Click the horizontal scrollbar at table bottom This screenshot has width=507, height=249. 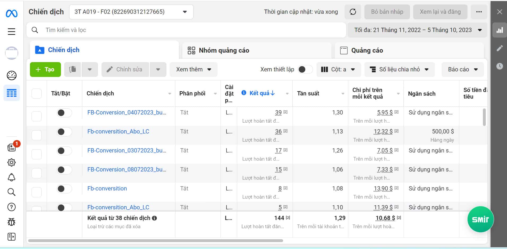[x=156, y=241]
